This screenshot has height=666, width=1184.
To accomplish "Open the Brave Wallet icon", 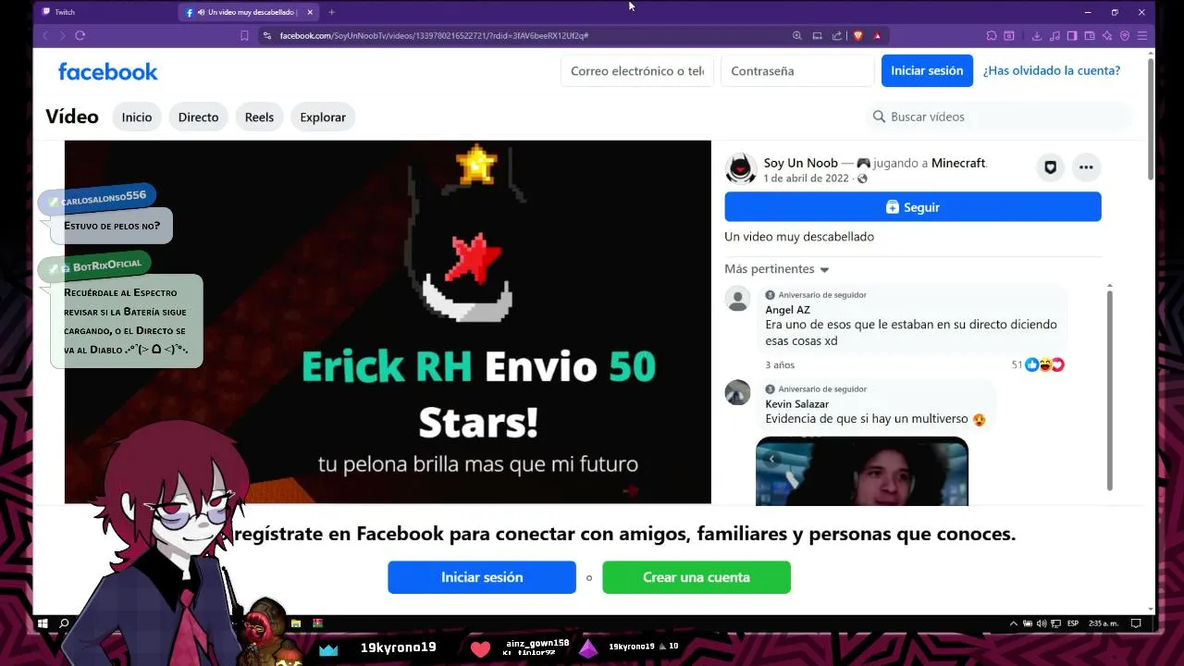I will tap(1090, 35).
